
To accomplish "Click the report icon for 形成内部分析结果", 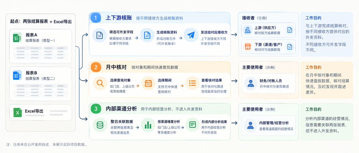I will click(192, 125).
